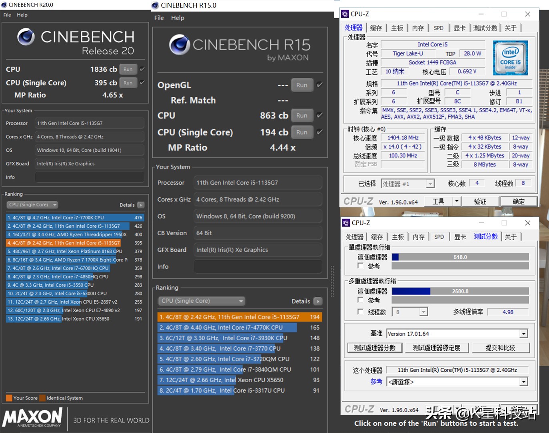Viewport: 549px width, 433px height.
Task: Click the single-thread score bar showing 518.0
Action: point(460,257)
